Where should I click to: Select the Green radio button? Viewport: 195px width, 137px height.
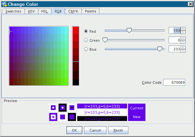point(86,40)
